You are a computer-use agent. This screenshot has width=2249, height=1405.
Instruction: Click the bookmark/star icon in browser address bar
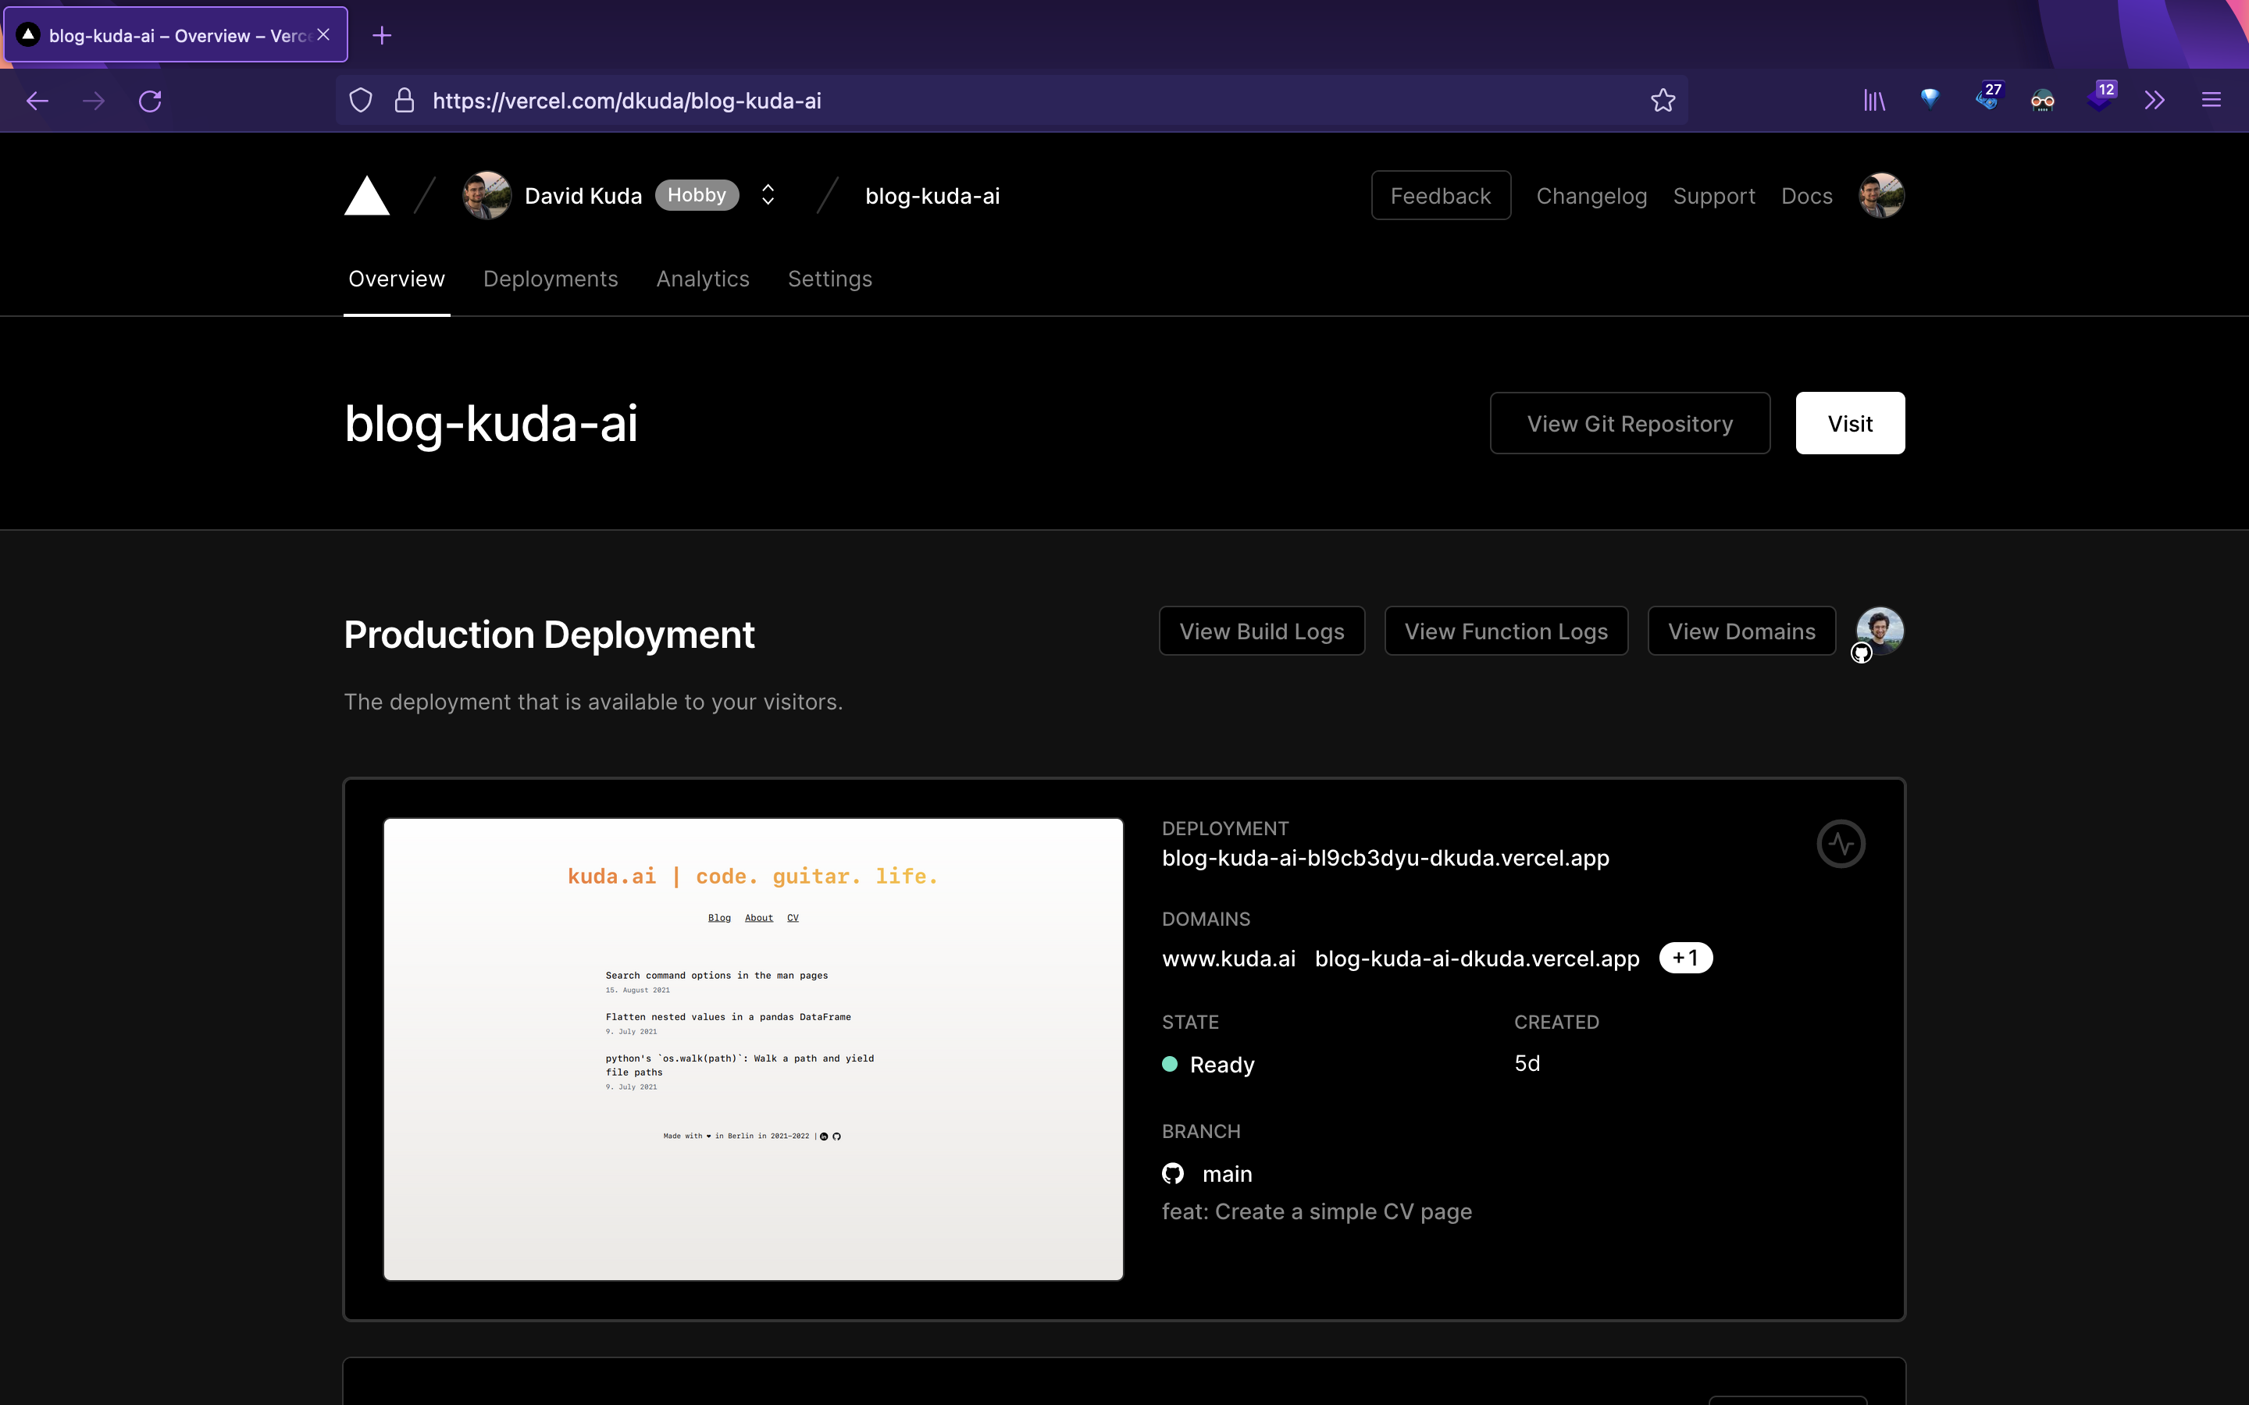pyautogui.click(x=1663, y=101)
